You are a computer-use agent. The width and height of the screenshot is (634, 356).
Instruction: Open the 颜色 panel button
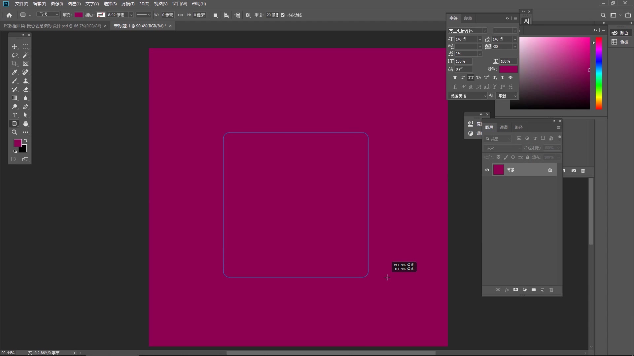pyautogui.click(x=620, y=33)
